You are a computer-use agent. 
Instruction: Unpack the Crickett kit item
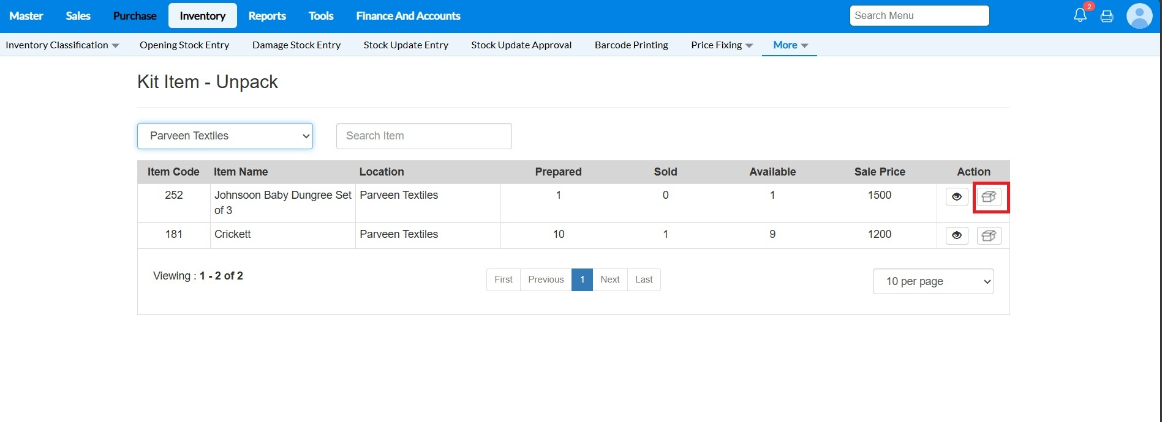coord(989,235)
